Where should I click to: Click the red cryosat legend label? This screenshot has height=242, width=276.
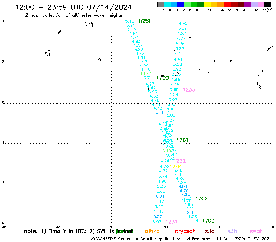click(185, 232)
